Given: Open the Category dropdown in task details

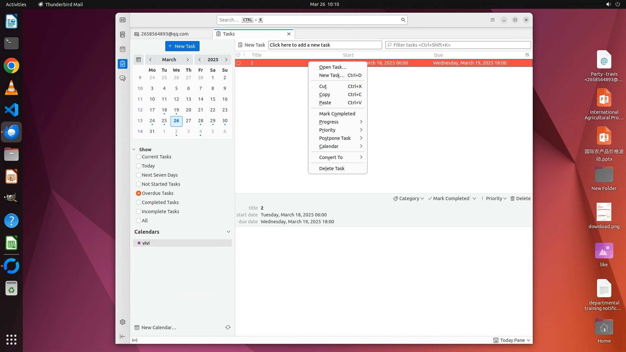Looking at the screenshot, I should (x=408, y=198).
